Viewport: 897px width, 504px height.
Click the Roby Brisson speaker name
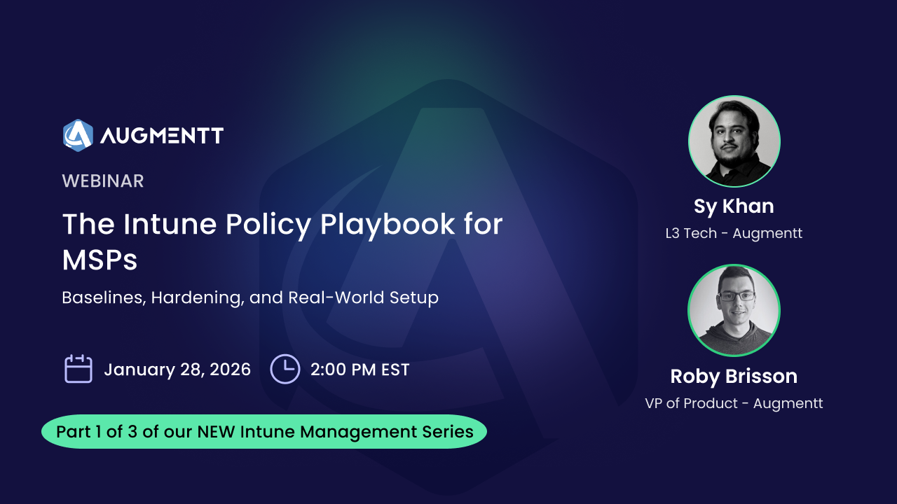734,377
